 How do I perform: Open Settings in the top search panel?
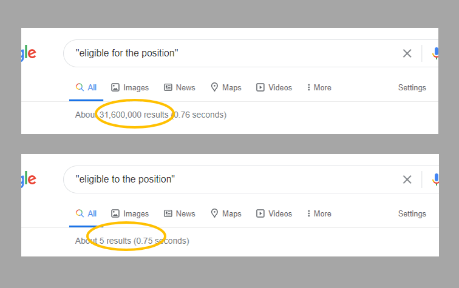click(412, 87)
